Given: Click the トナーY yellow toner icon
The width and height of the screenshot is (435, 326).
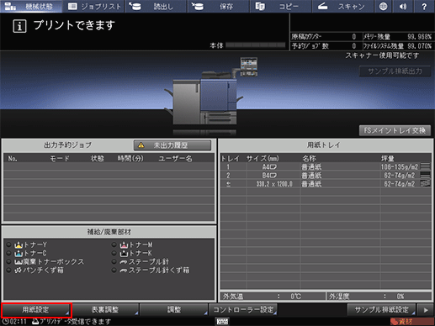Looking at the screenshot, I should tap(19, 244).
